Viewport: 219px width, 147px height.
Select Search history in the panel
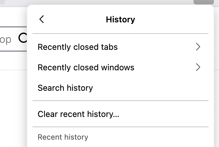(120, 88)
